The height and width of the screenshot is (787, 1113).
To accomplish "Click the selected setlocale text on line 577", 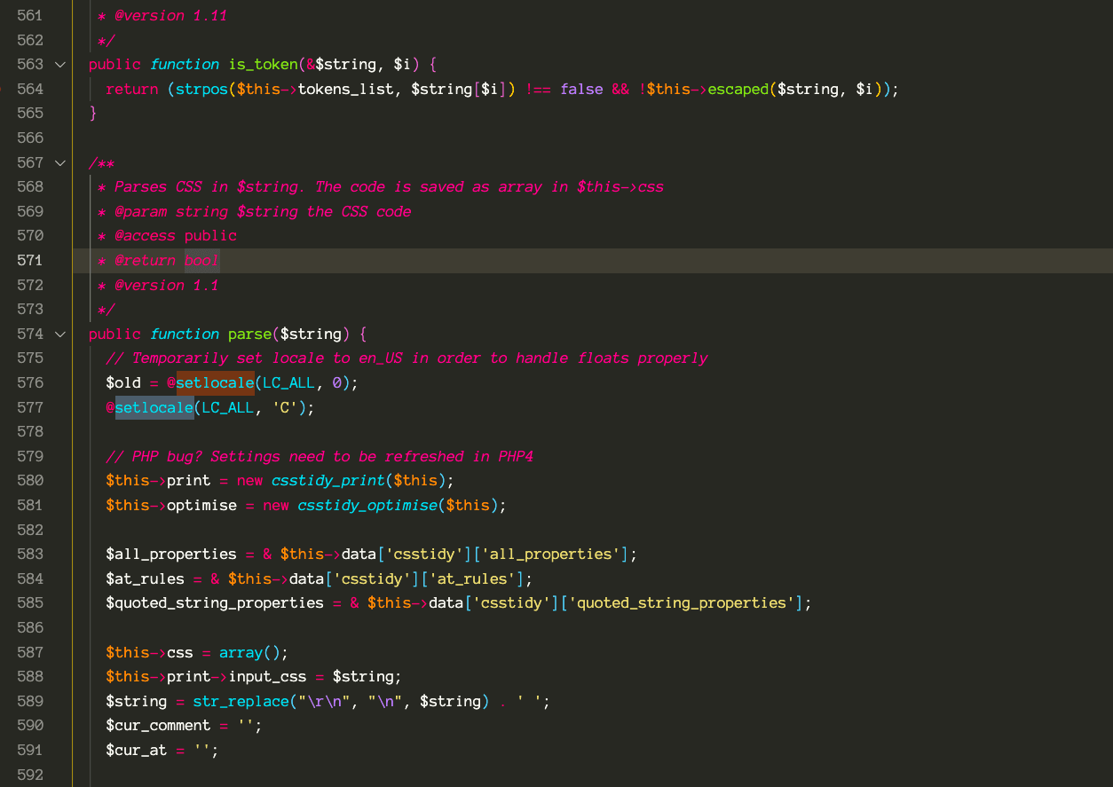I will pos(154,407).
